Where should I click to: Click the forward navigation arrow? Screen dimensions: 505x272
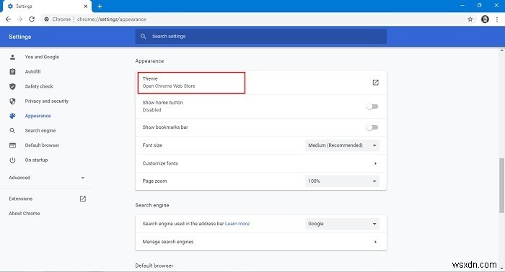pyautogui.click(x=20, y=19)
